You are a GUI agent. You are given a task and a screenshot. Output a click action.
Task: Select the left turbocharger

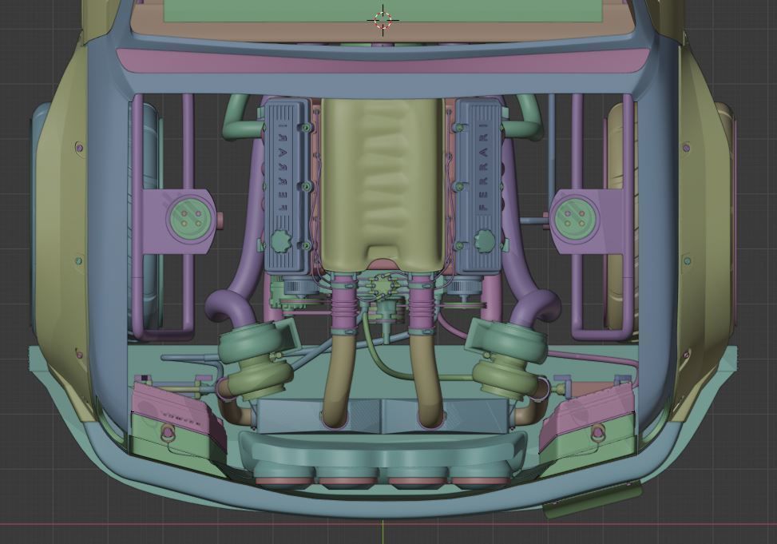(x=256, y=358)
